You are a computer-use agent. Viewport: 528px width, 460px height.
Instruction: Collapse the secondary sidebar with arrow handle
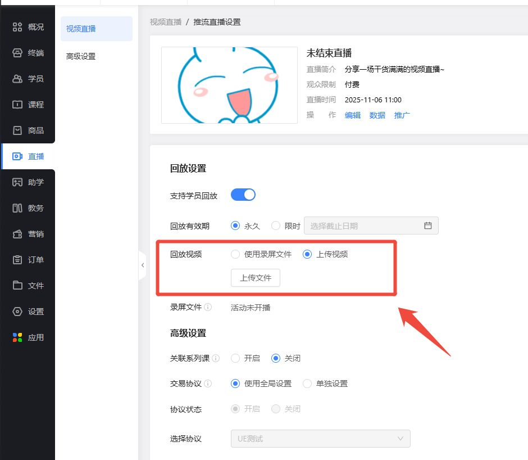click(143, 265)
